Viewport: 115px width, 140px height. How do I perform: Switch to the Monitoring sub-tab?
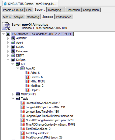(33, 17)
